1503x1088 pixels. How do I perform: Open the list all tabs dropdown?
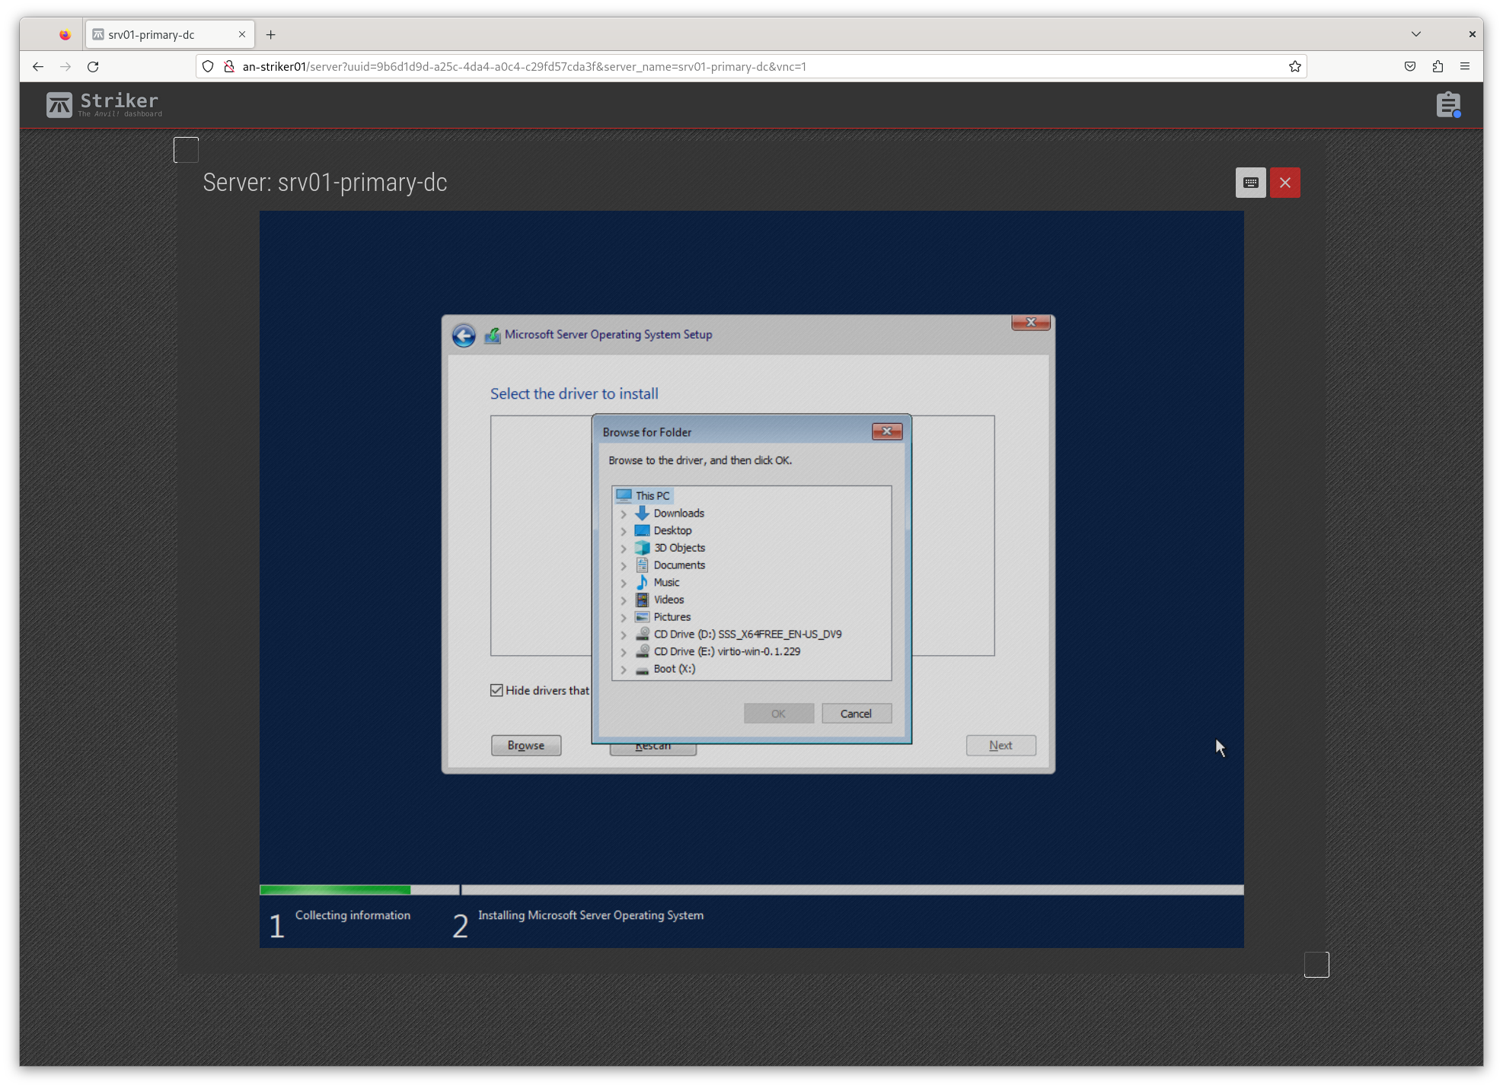coord(1415,34)
